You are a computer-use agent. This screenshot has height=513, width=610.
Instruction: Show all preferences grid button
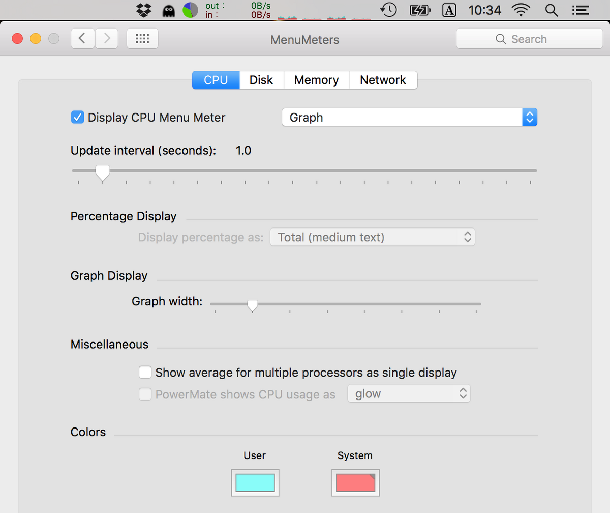142,39
